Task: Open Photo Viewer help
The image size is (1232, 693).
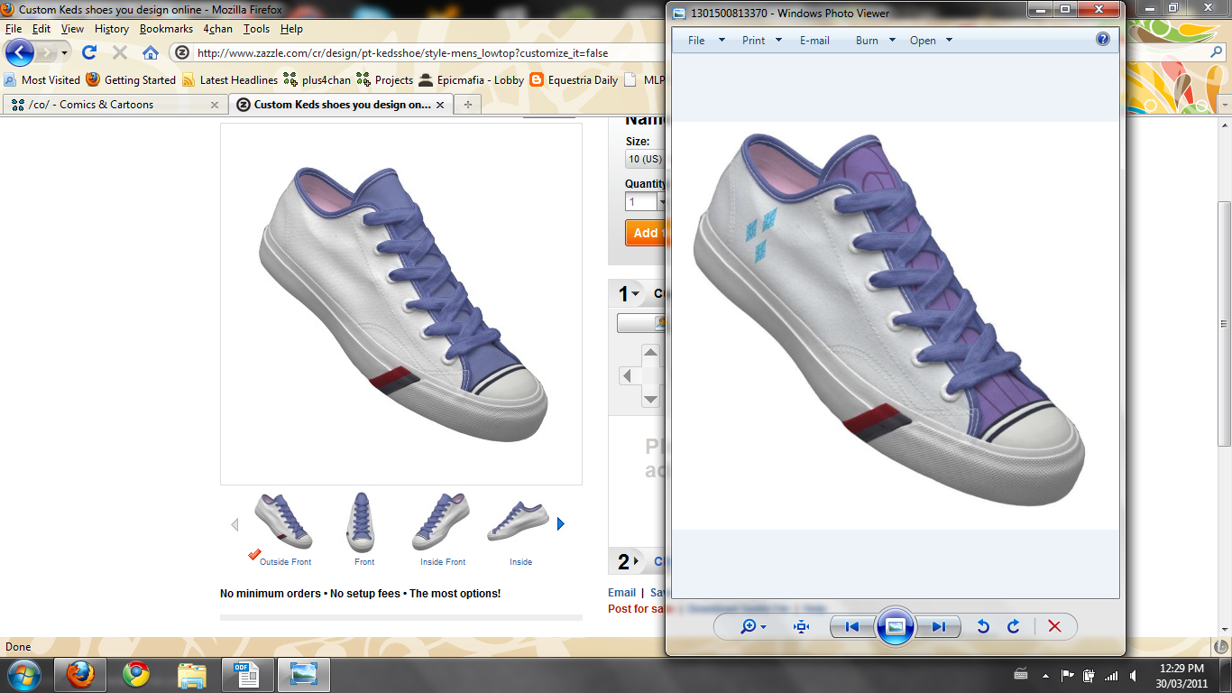Action: [x=1102, y=40]
